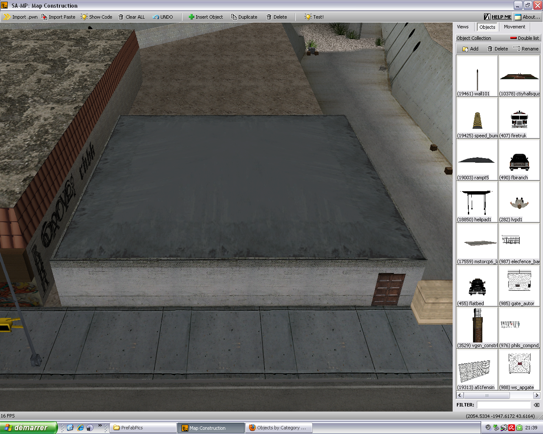Switch to the Movement tab
Screen dimensions: 543x434
coord(515,27)
